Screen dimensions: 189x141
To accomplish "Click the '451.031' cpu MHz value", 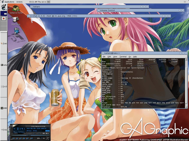I will pyautogui.click(x=124, y=82).
